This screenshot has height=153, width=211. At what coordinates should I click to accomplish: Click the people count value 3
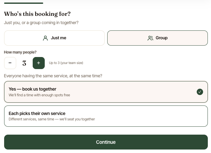(24, 63)
